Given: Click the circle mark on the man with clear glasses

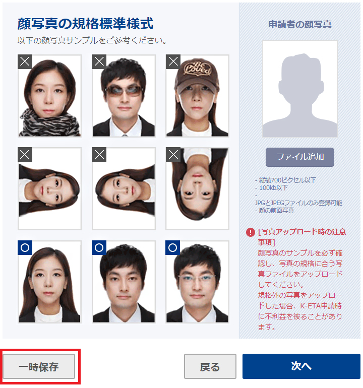Looking at the screenshot, I should click(173, 248).
